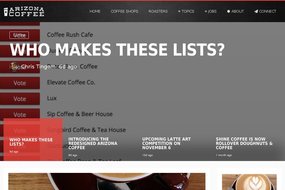
Task: Click the Arizona Coffee logo
Action: (24, 11)
